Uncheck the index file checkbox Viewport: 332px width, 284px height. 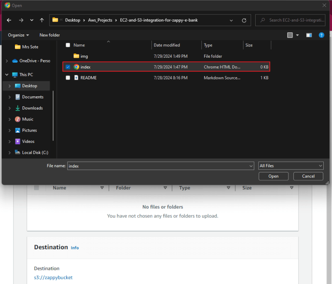coord(68,67)
